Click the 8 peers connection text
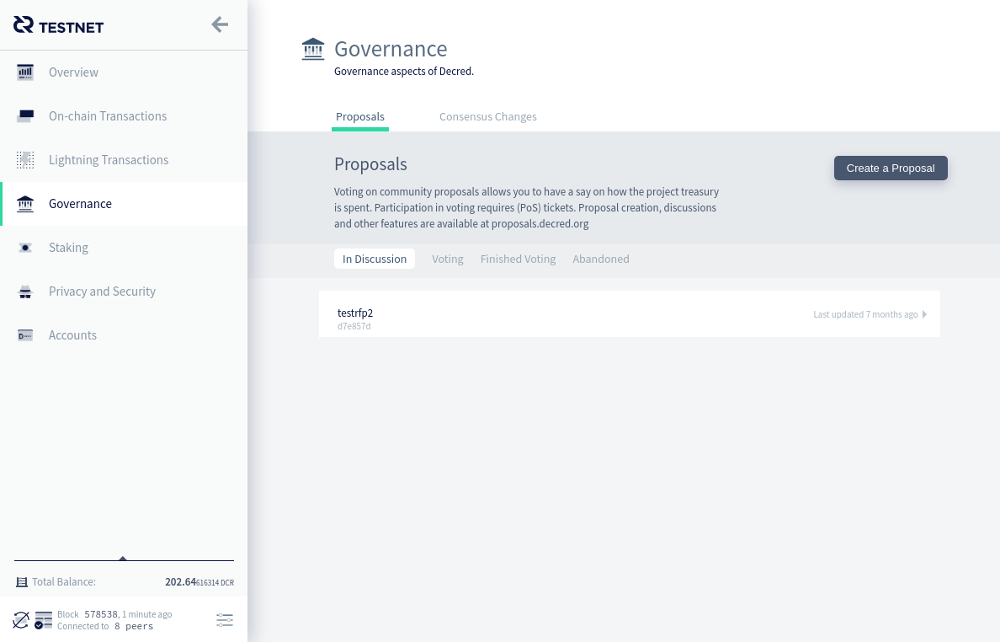This screenshot has height=642, width=1000. tap(134, 626)
